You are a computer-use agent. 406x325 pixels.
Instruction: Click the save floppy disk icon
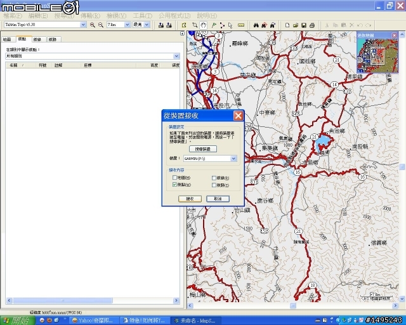[304, 25]
